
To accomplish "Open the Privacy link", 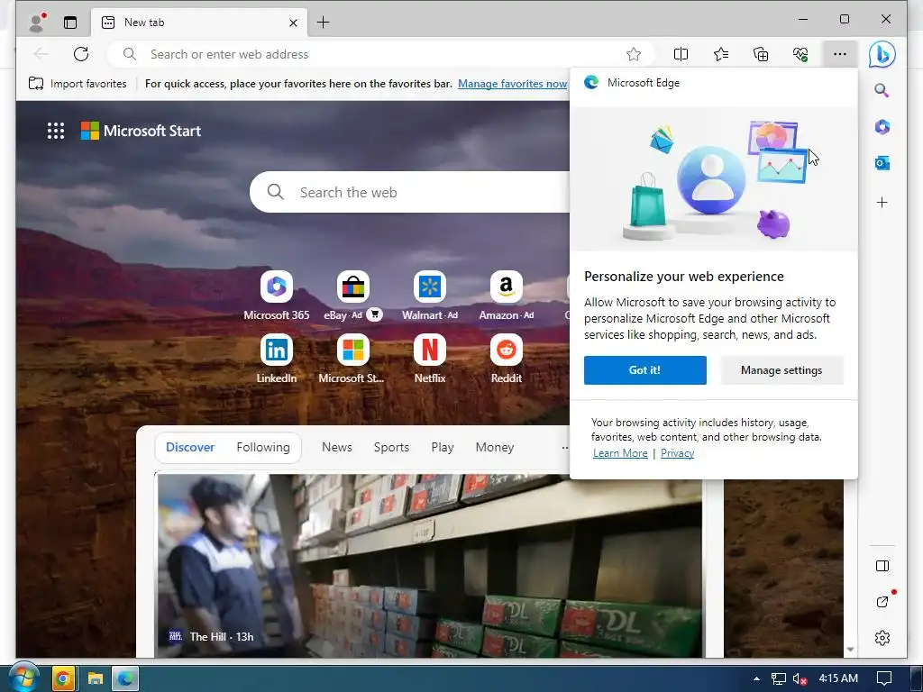I will [x=677, y=453].
